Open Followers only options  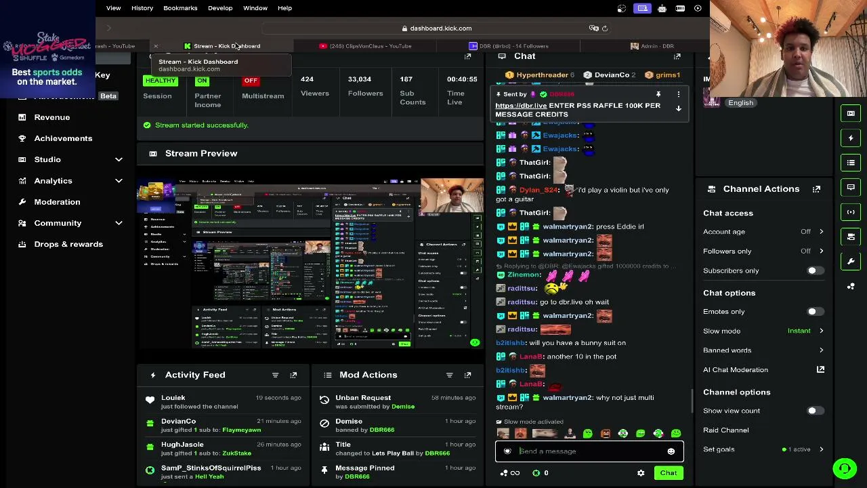(763, 251)
